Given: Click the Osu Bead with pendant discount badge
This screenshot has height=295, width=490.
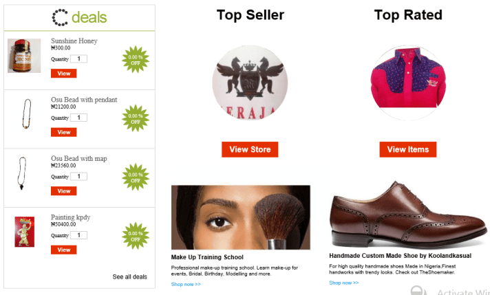Looking at the screenshot, I should [x=136, y=119].
